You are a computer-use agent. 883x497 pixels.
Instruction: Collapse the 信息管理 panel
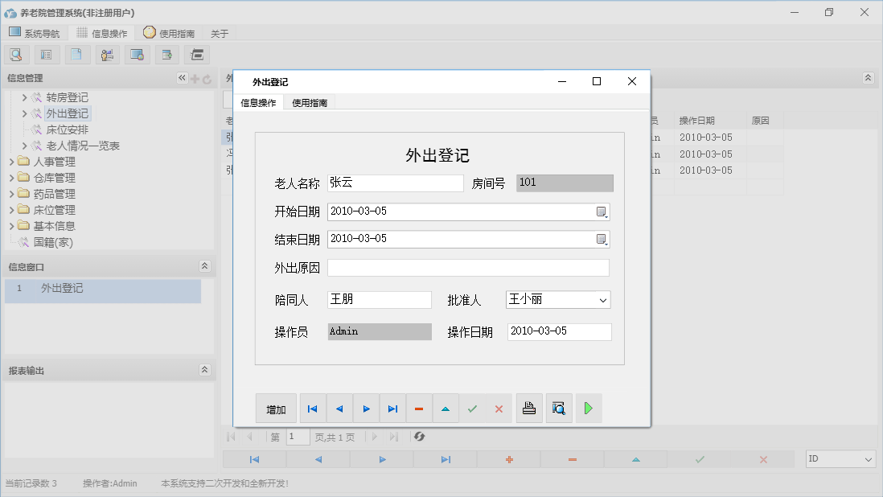click(x=182, y=79)
